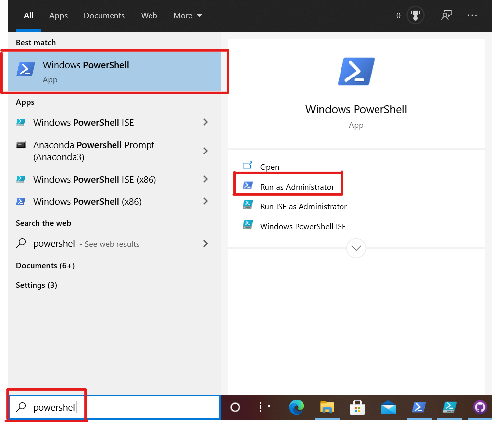This screenshot has height=422, width=492.
Task: Click the large PowerShell logo in preview pane
Action: (356, 72)
